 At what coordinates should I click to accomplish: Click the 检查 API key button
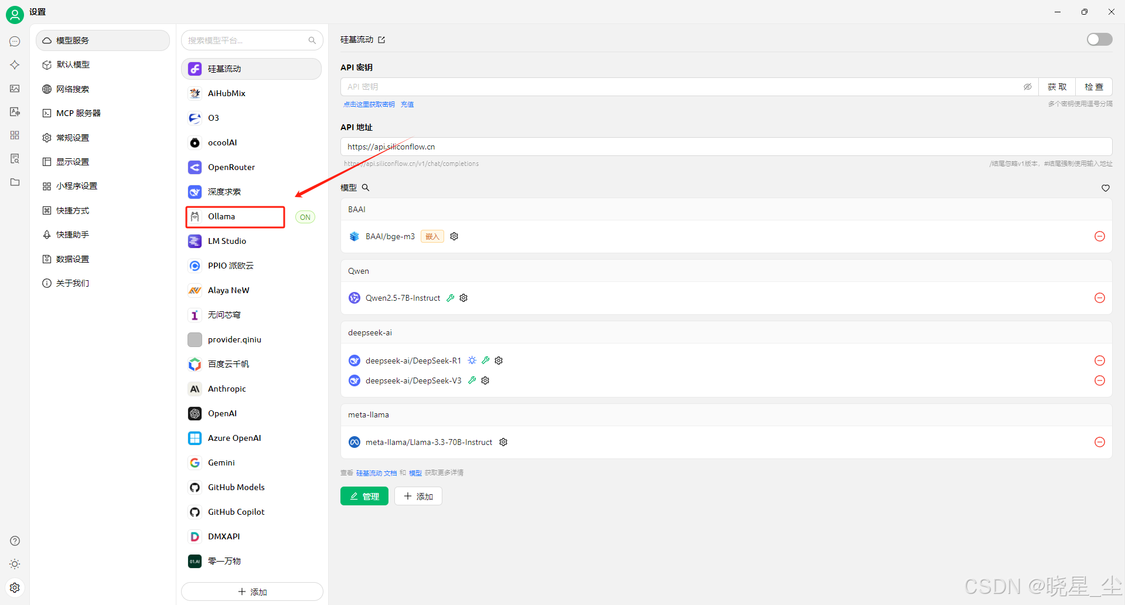coord(1094,87)
